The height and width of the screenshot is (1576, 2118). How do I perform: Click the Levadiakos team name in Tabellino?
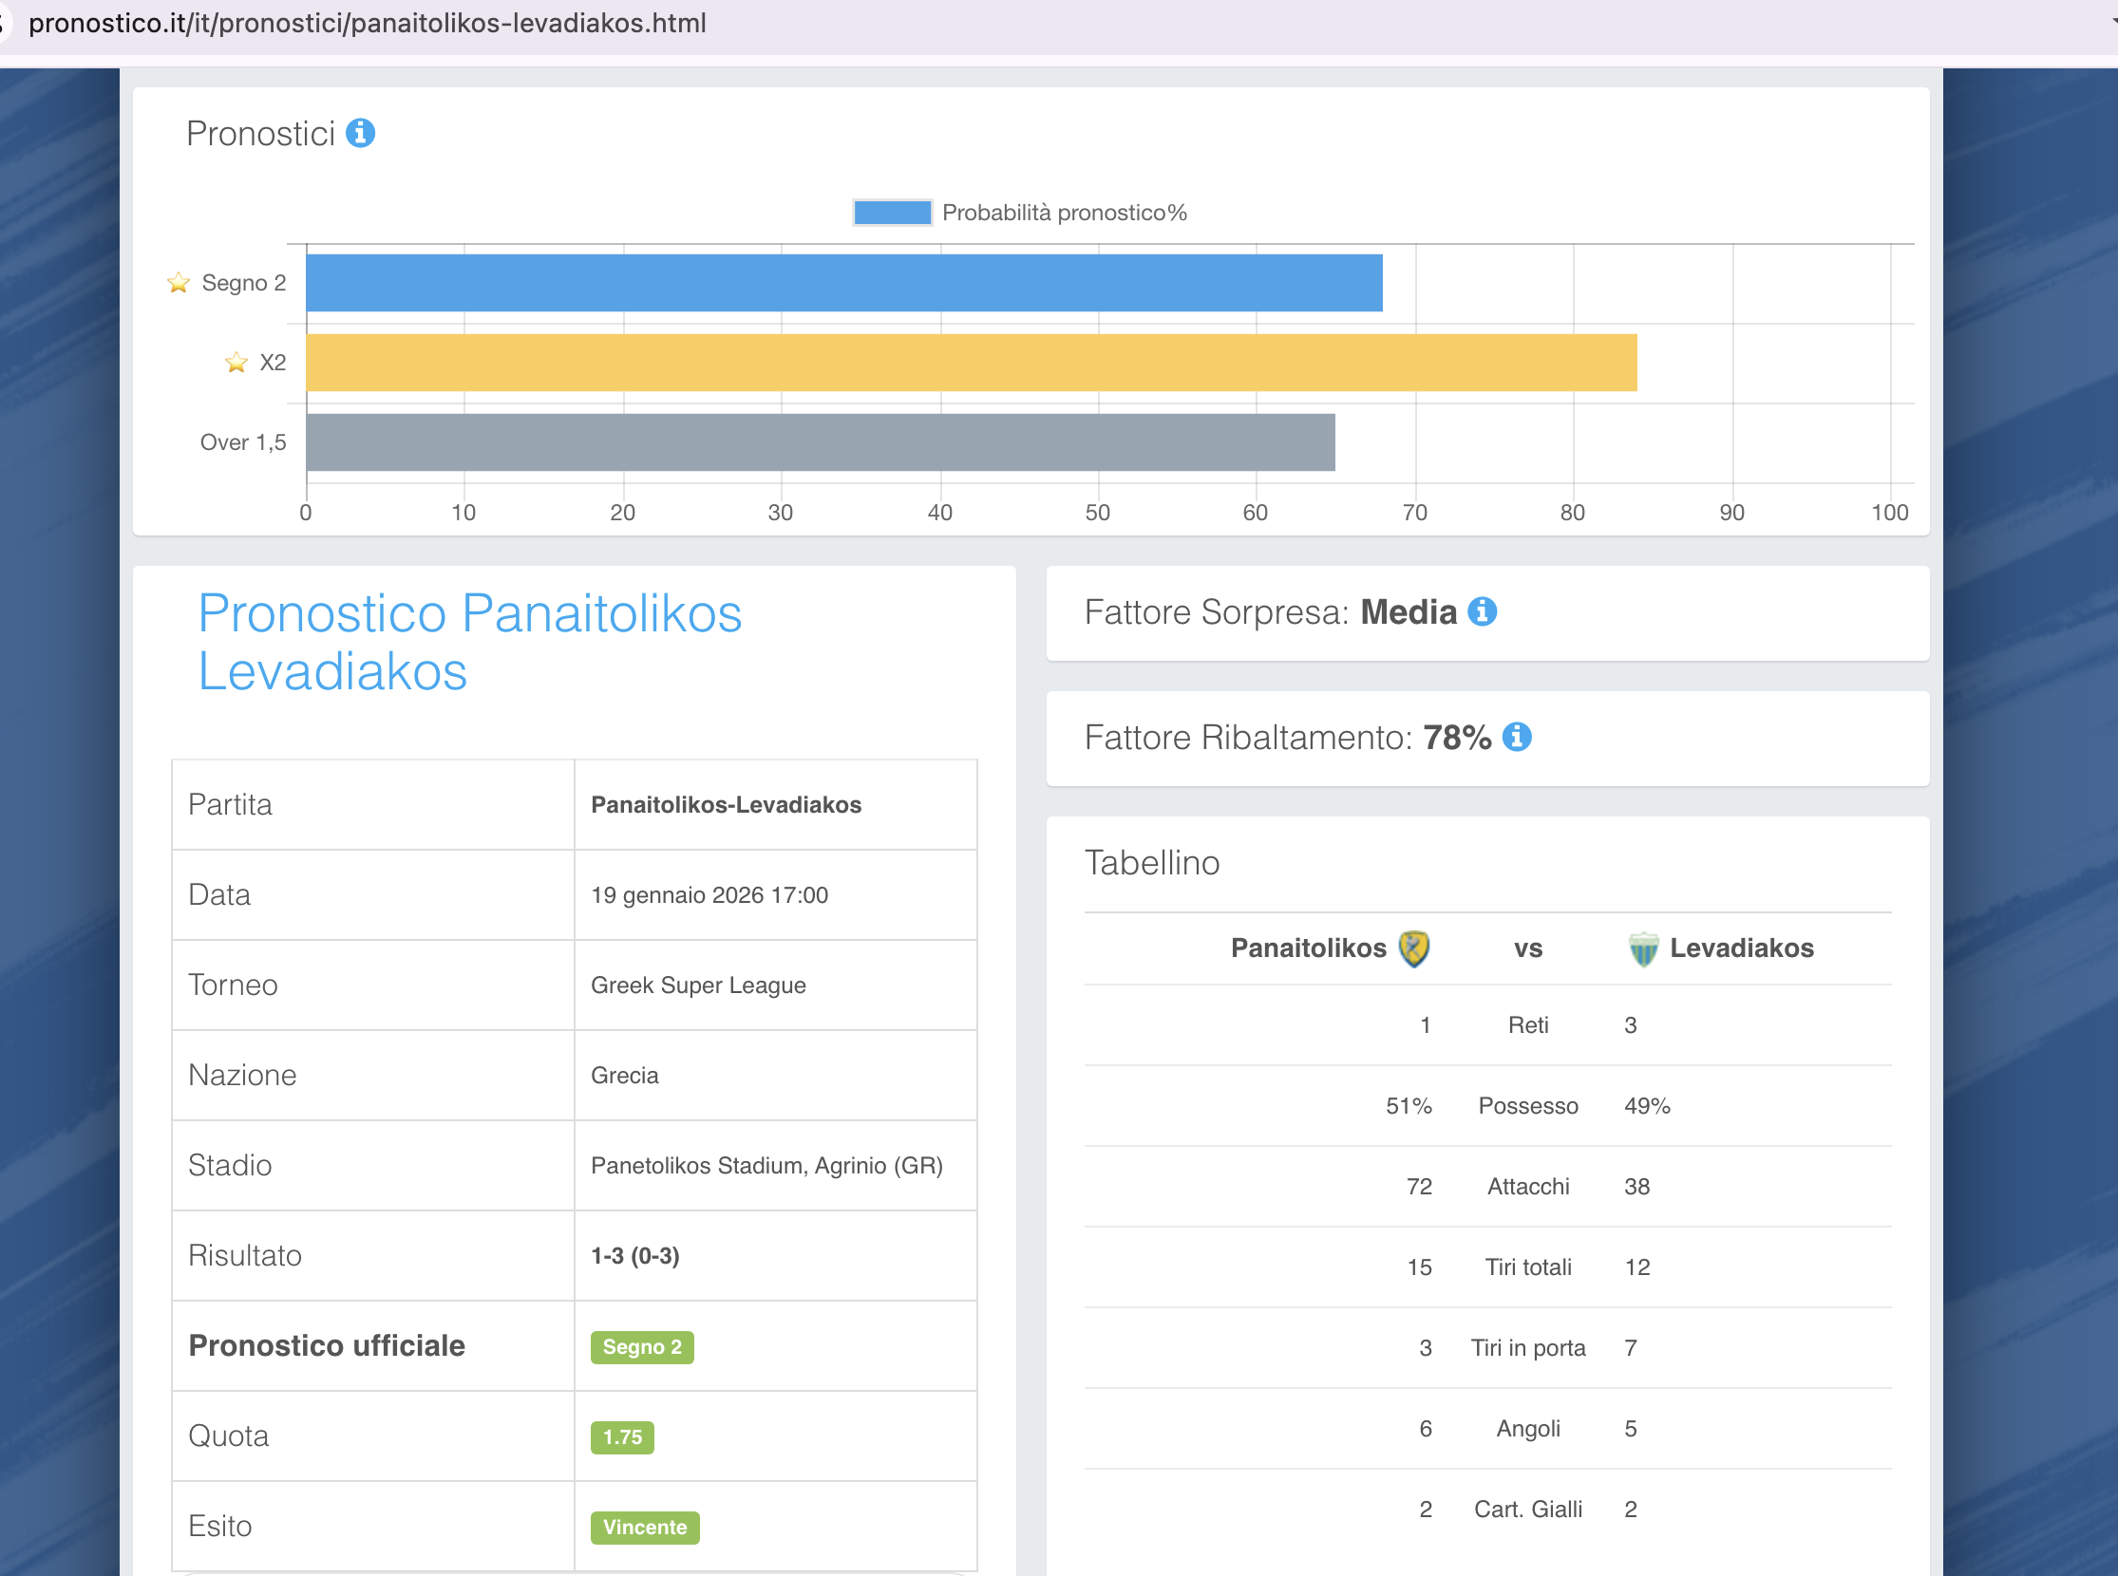[1741, 948]
